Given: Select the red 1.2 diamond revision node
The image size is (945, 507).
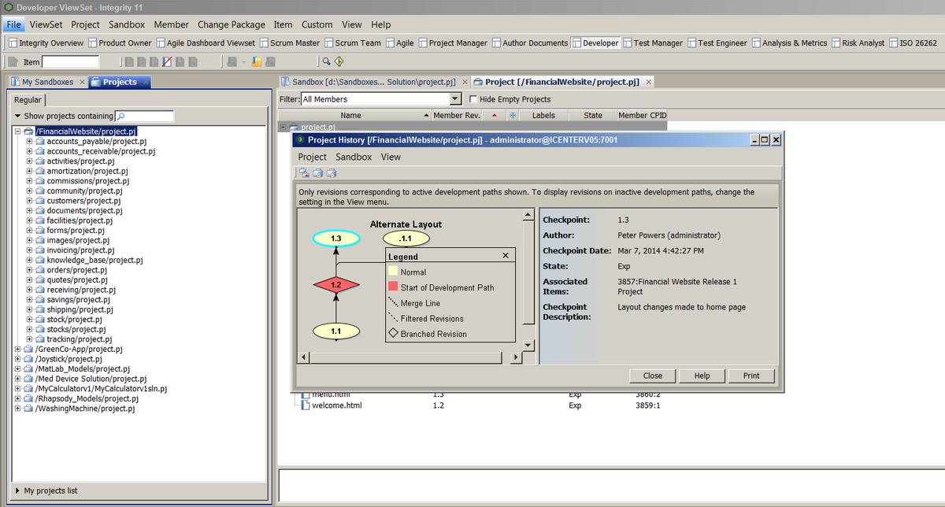Looking at the screenshot, I should click(336, 284).
